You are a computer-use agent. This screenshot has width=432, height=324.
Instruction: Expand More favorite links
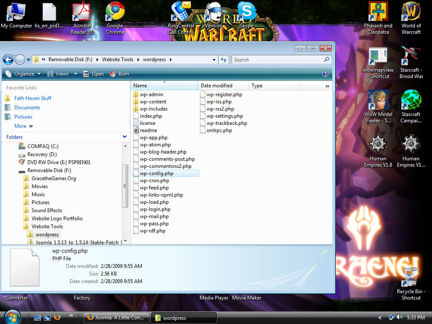click(x=24, y=126)
